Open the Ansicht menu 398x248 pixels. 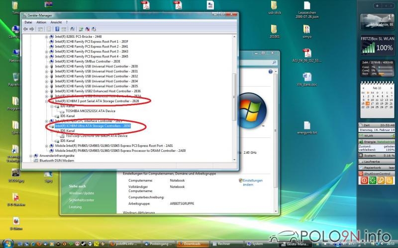(56, 22)
